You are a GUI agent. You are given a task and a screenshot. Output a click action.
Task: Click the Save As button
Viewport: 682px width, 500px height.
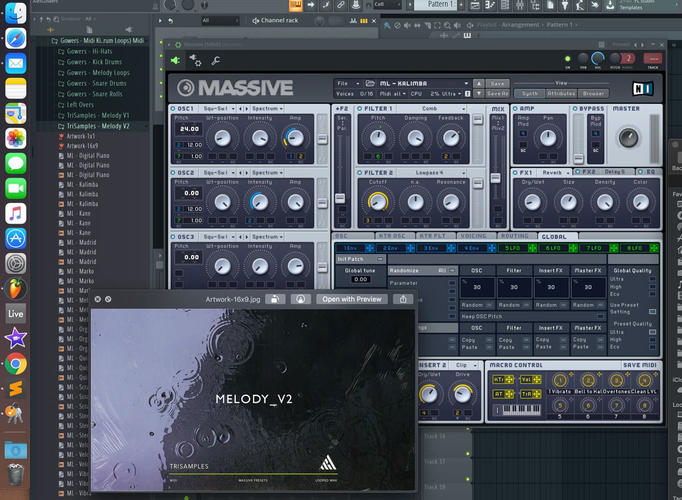pos(497,94)
